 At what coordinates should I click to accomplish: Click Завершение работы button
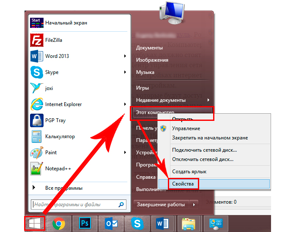pos(161,205)
